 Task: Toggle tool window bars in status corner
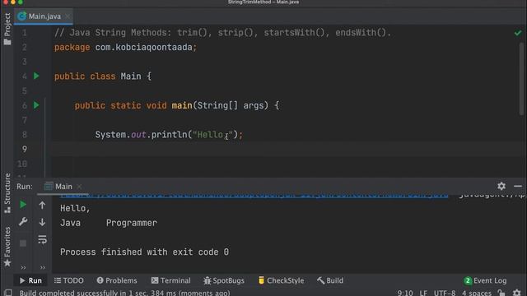tap(7, 293)
